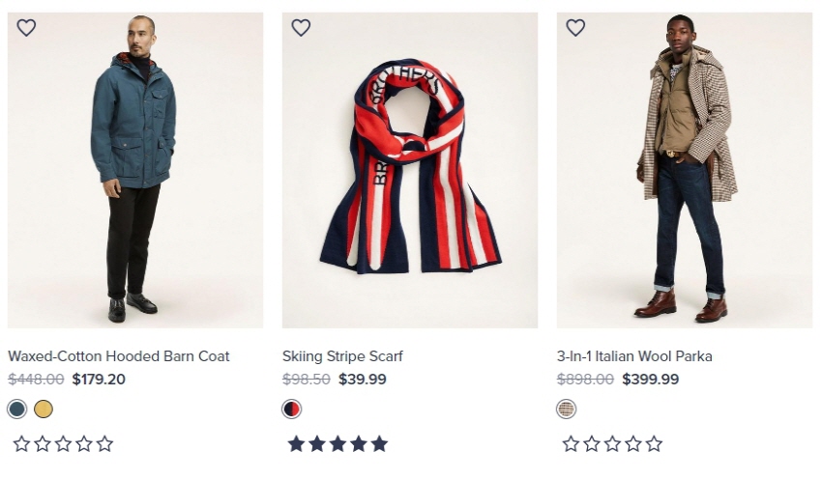Viewport: 822px width, 480px height.
Task: View the Barn Coat product image
Action: coord(135,170)
